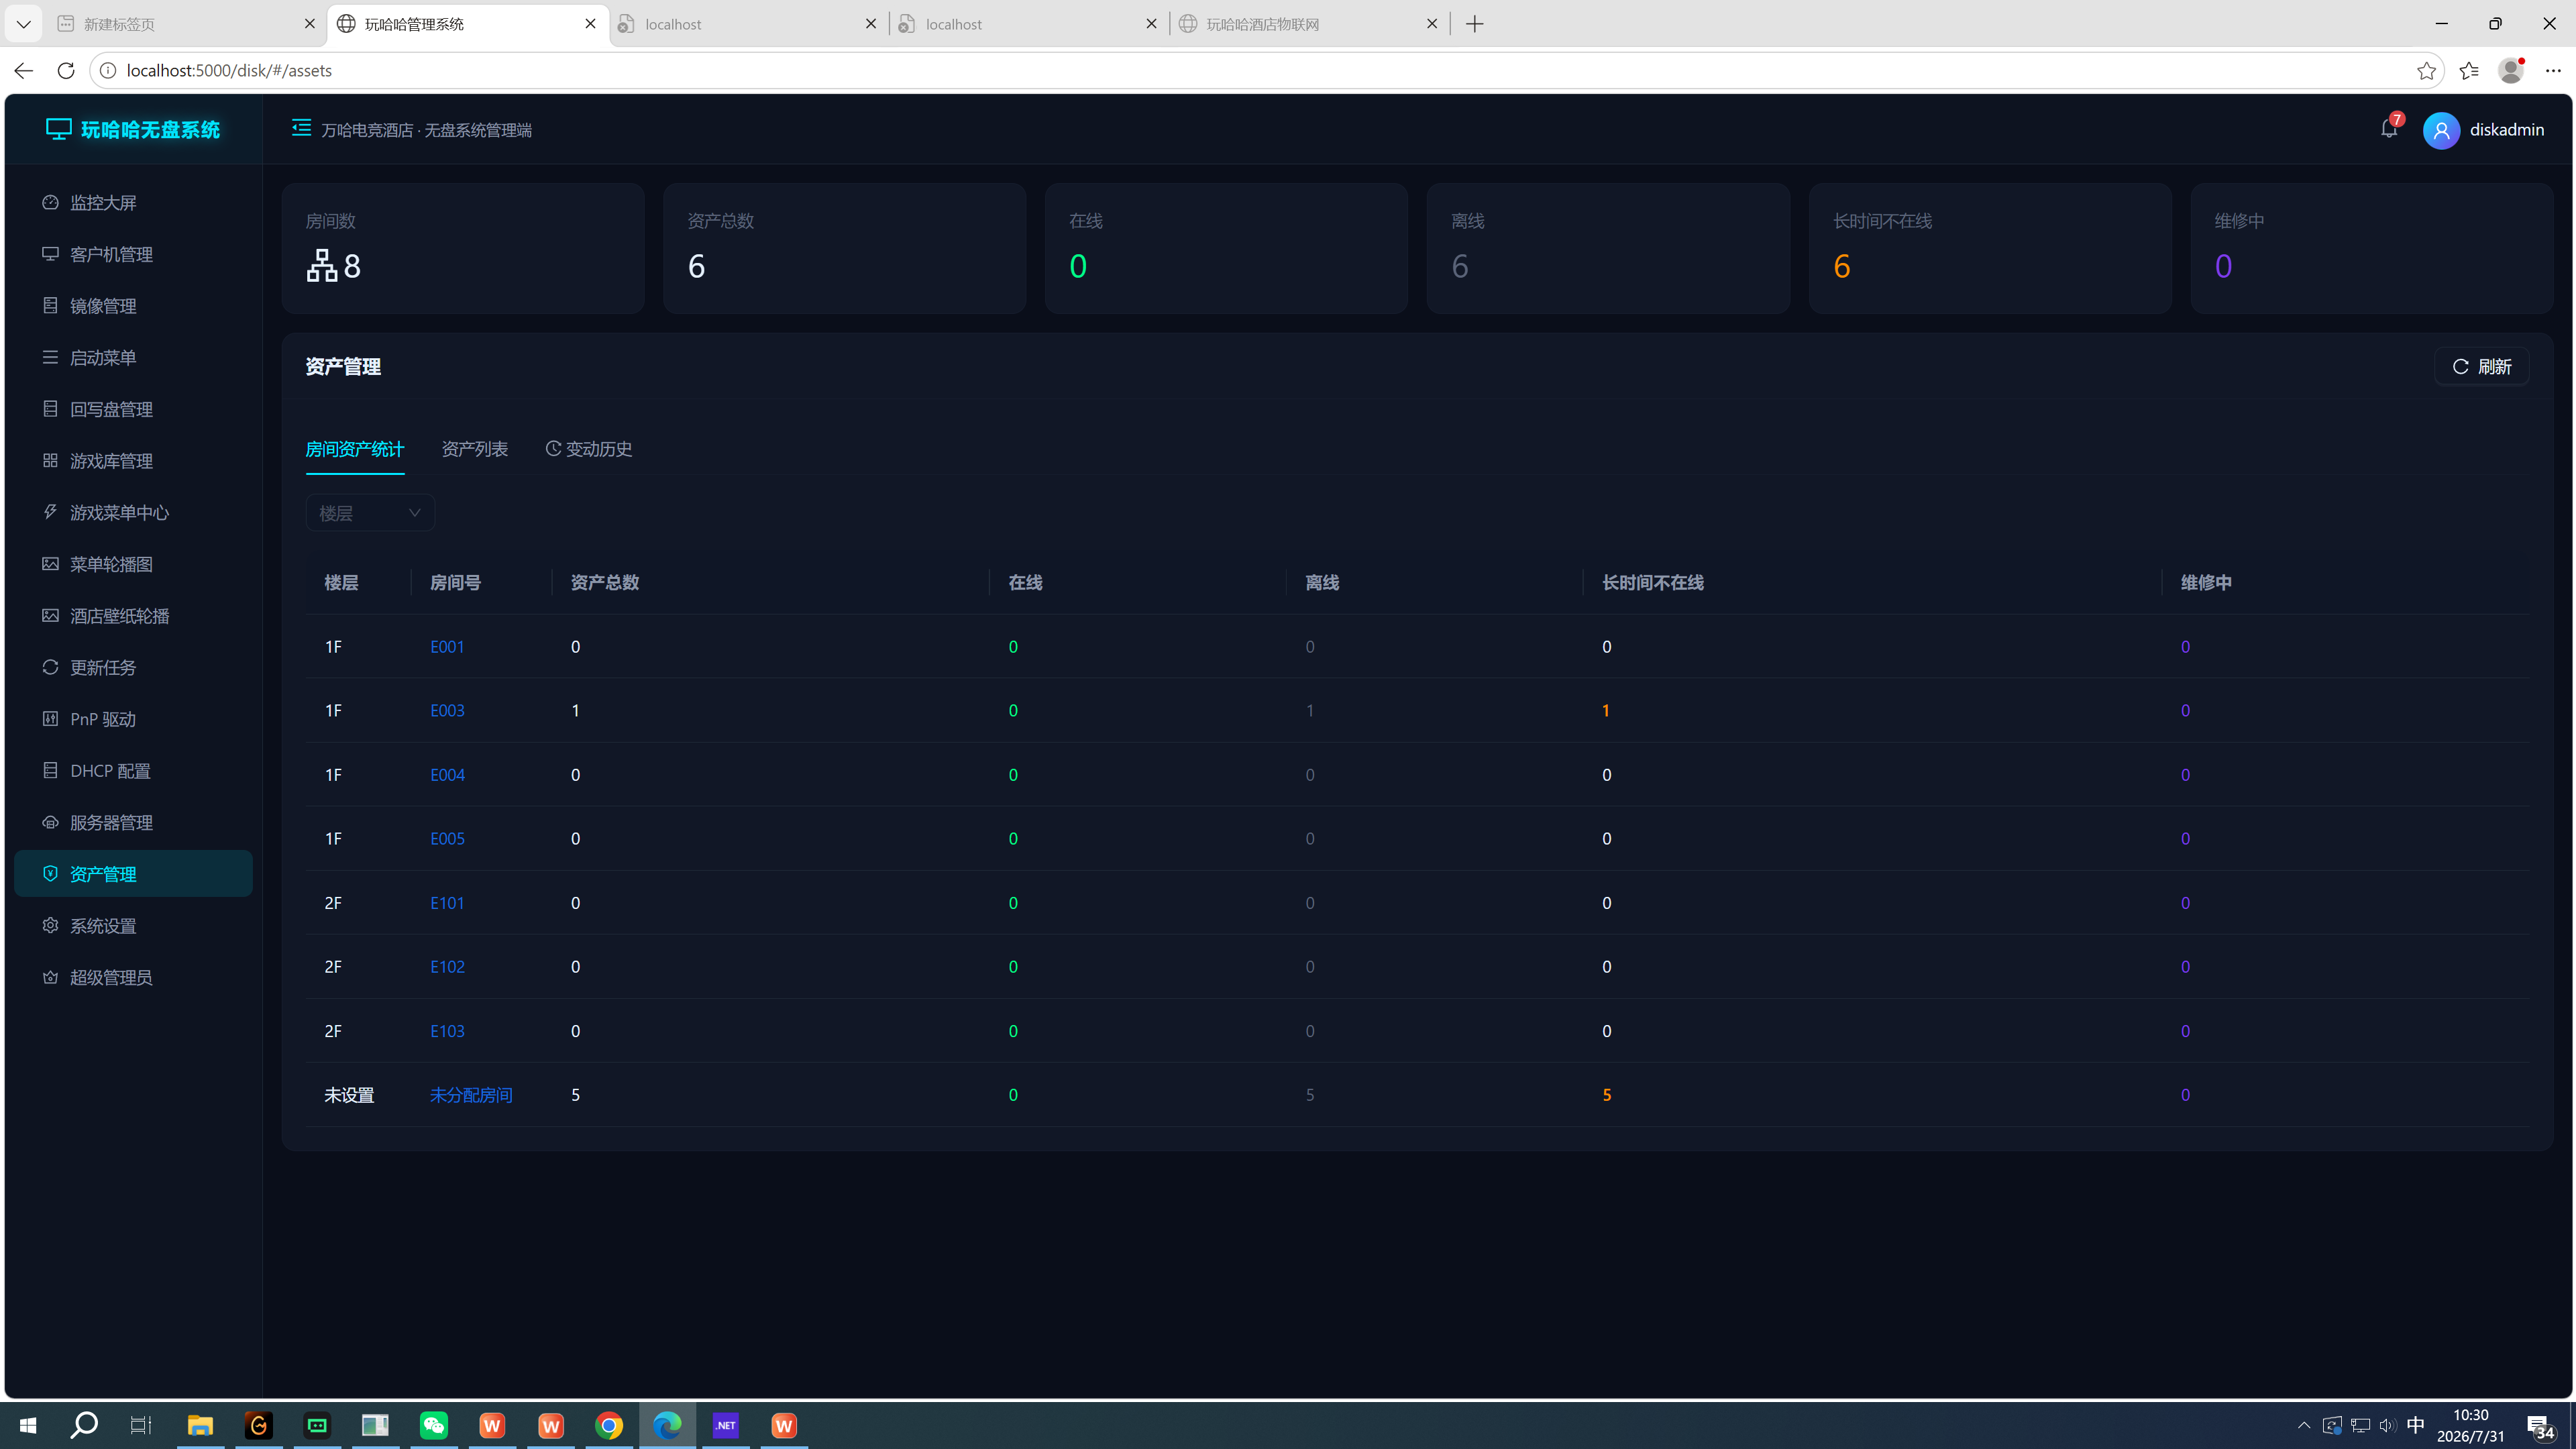Open room link E001
Screen dimensions: 2576x1449
pyautogui.click(x=447, y=647)
